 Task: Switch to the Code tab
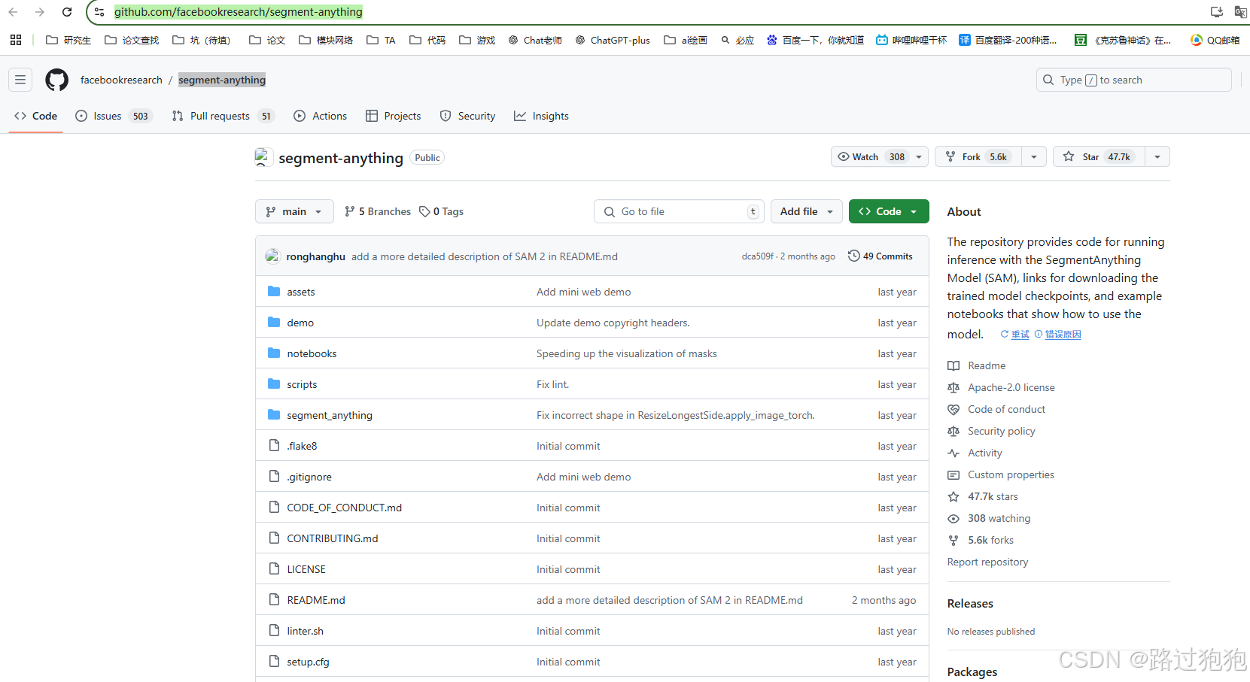pos(35,116)
